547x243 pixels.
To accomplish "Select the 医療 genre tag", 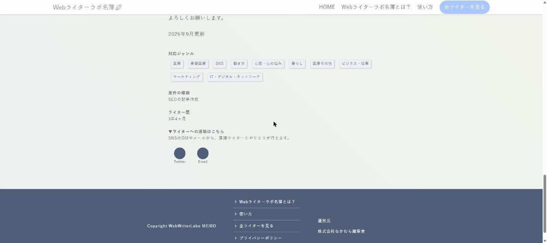I will [177, 64].
